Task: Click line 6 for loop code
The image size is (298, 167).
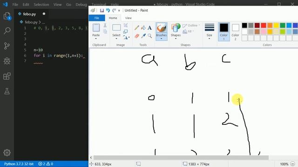Action: pos(58,56)
